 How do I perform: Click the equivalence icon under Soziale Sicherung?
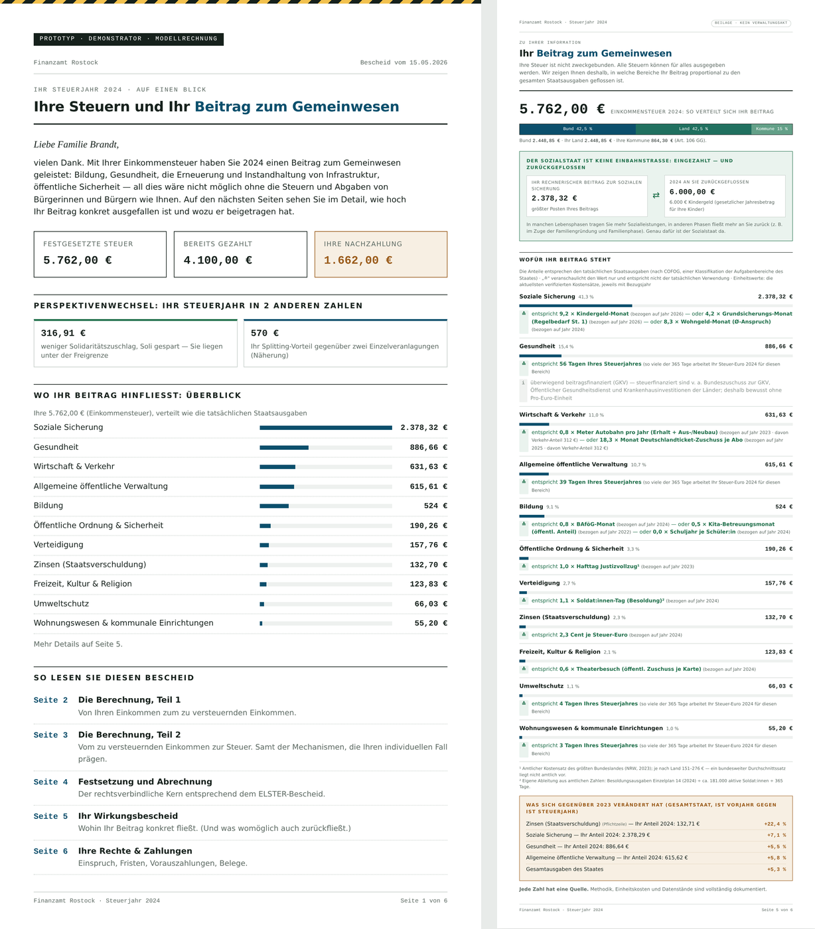tap(524, 313)
